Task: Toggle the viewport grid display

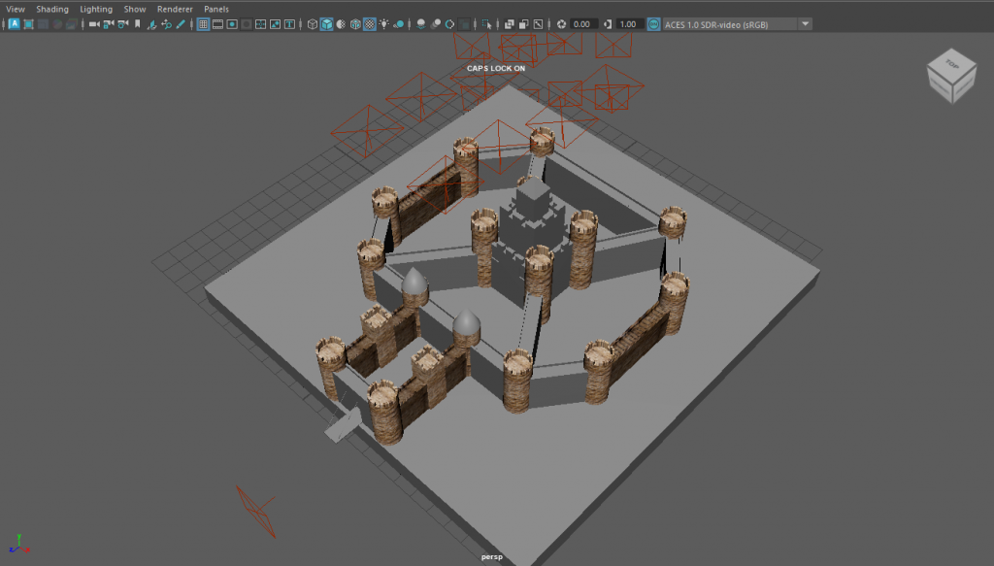Action: (x=203, y=23)
